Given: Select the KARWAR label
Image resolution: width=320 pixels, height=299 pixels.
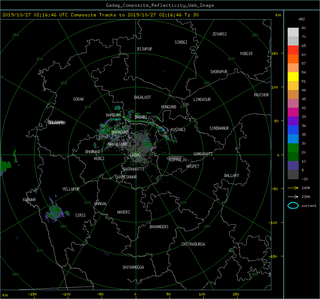Looking at the screenshot, I should coord(29,200).
